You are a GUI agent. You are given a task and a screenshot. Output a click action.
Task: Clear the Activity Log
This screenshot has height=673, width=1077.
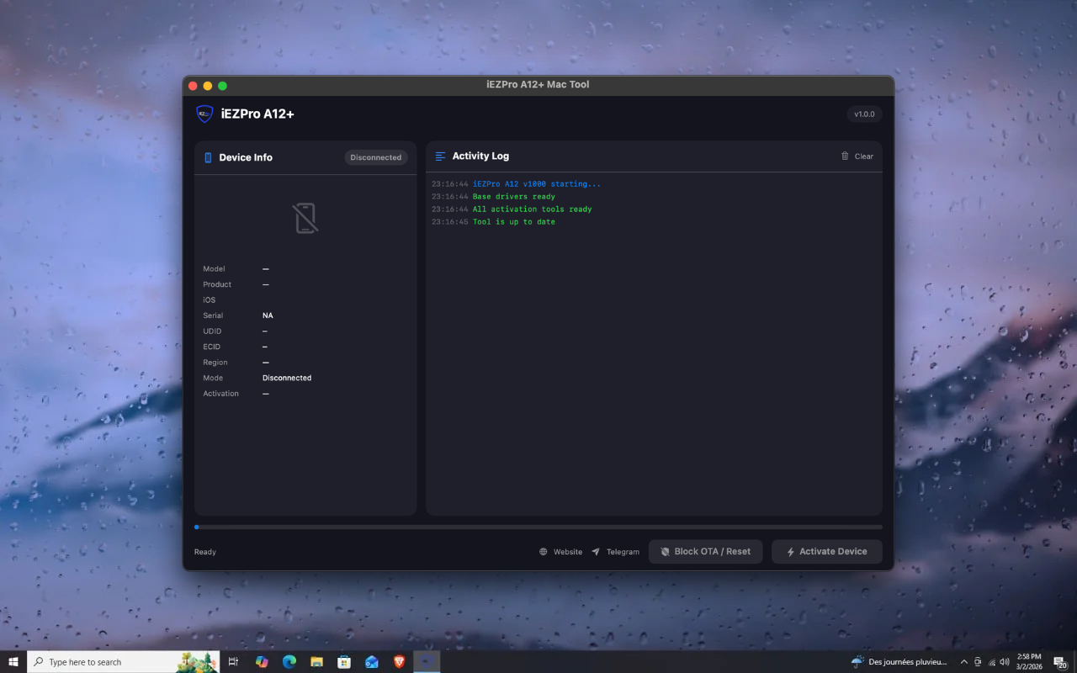pos(857,156)
